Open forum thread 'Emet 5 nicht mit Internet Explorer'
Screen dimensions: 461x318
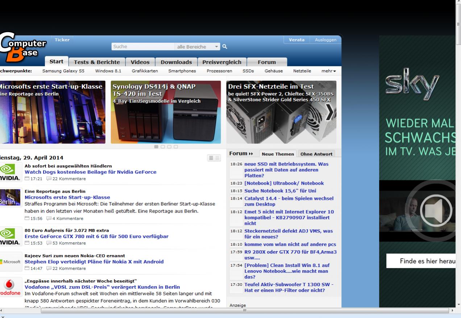(289, 218)
